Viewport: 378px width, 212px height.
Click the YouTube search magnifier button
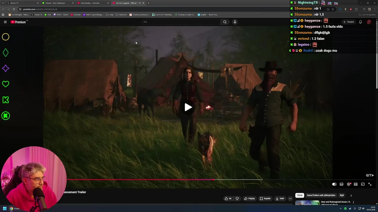pyautogui.click(x=225, y=22)
